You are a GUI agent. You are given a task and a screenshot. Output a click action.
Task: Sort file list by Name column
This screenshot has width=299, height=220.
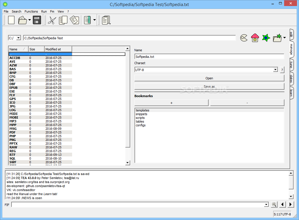click(x=18, y=49)
